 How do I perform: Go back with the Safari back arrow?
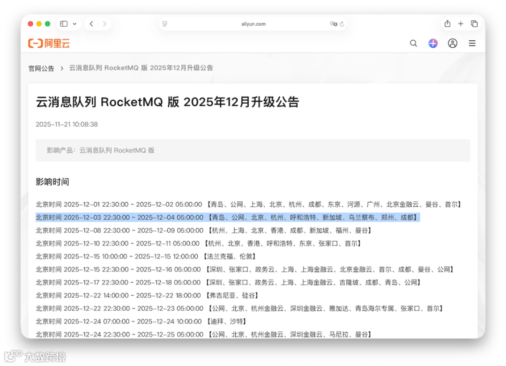coord(92,24)
